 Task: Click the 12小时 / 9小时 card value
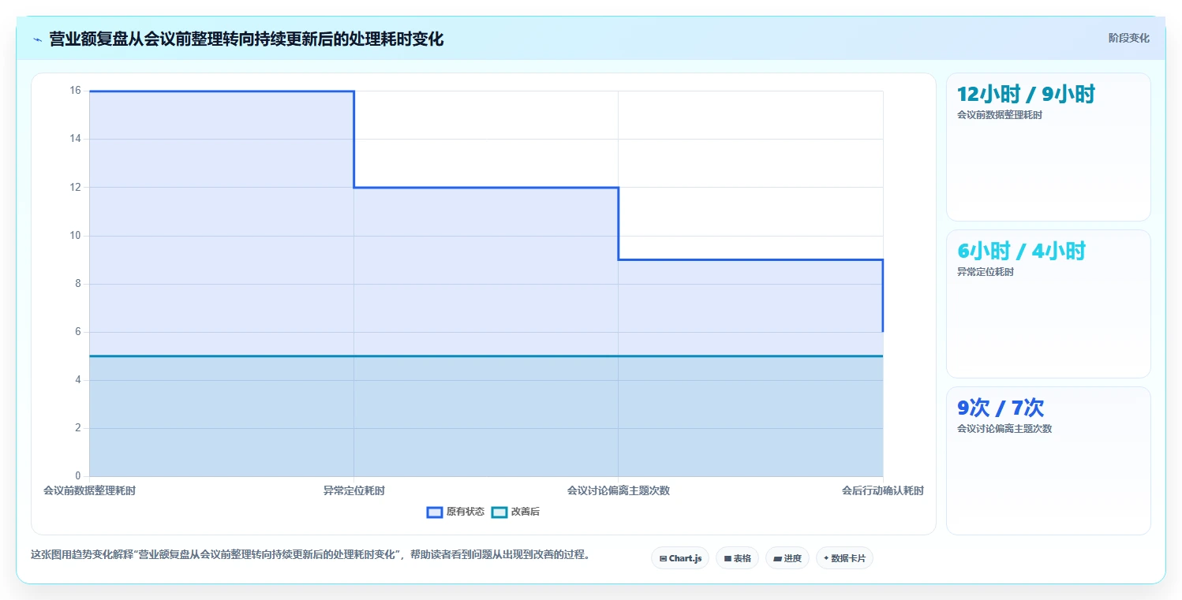(1026, 95)
